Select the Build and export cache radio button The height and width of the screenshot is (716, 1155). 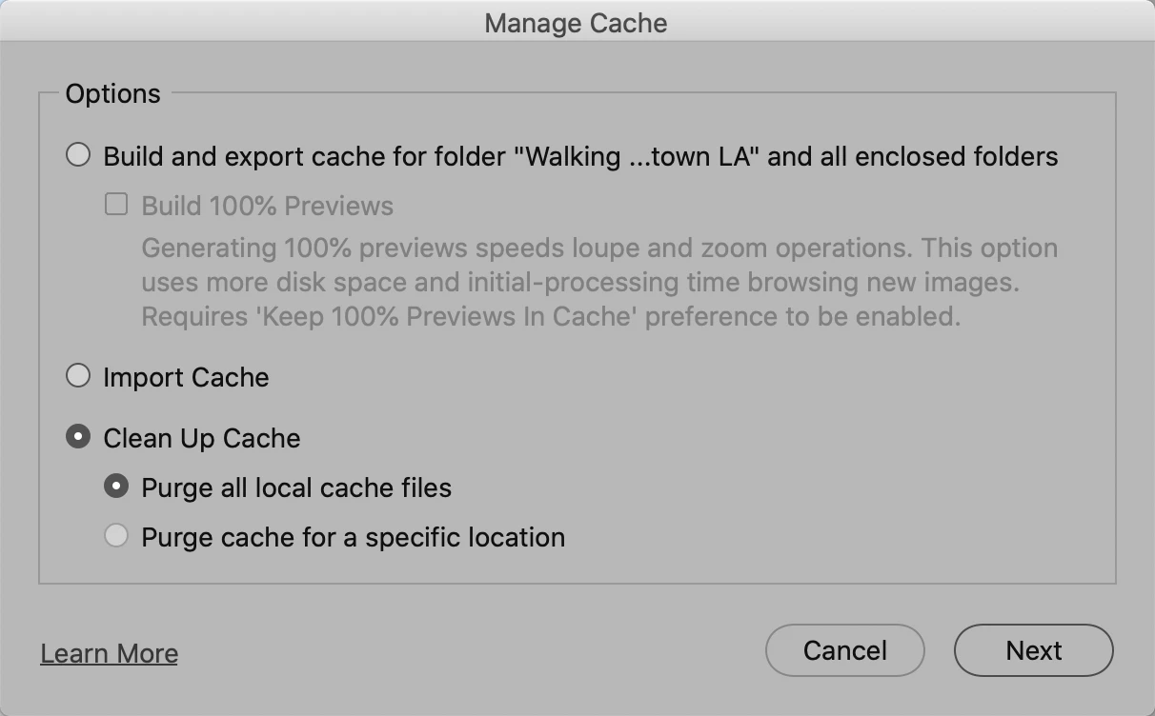click(78, 155)
